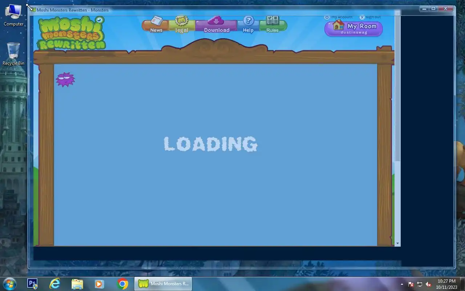Click the purple Download nav button

tap(217, 25)
